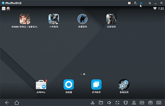
Task: Open the virtual location pin tool
Action: (x=134, y=103)
